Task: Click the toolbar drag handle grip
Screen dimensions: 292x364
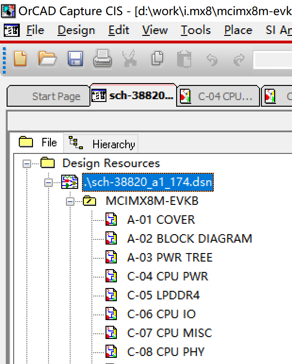Action: coord(4,61)
